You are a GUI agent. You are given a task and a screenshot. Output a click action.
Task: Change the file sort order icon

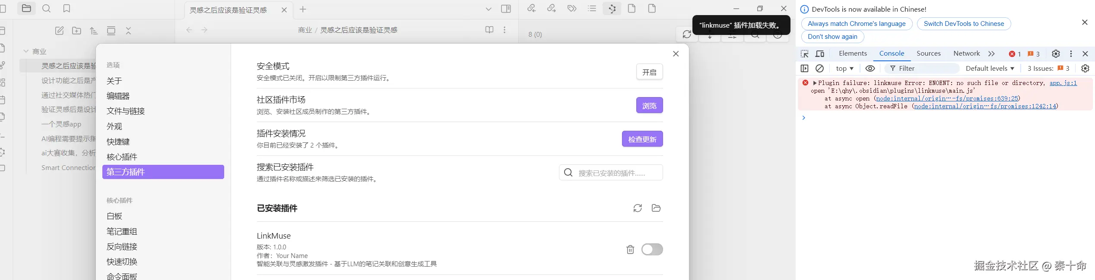click(94, 31)
